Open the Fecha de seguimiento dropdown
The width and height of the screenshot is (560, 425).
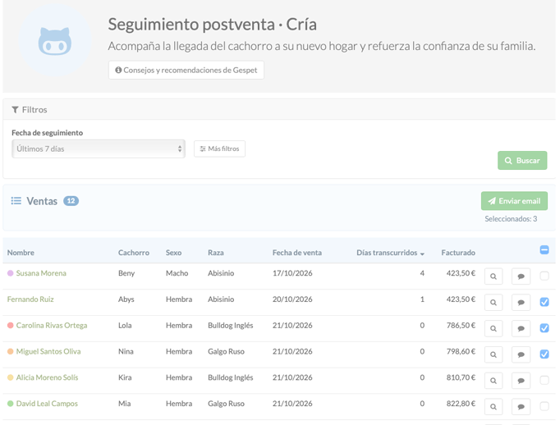click(x=99, y=149)
